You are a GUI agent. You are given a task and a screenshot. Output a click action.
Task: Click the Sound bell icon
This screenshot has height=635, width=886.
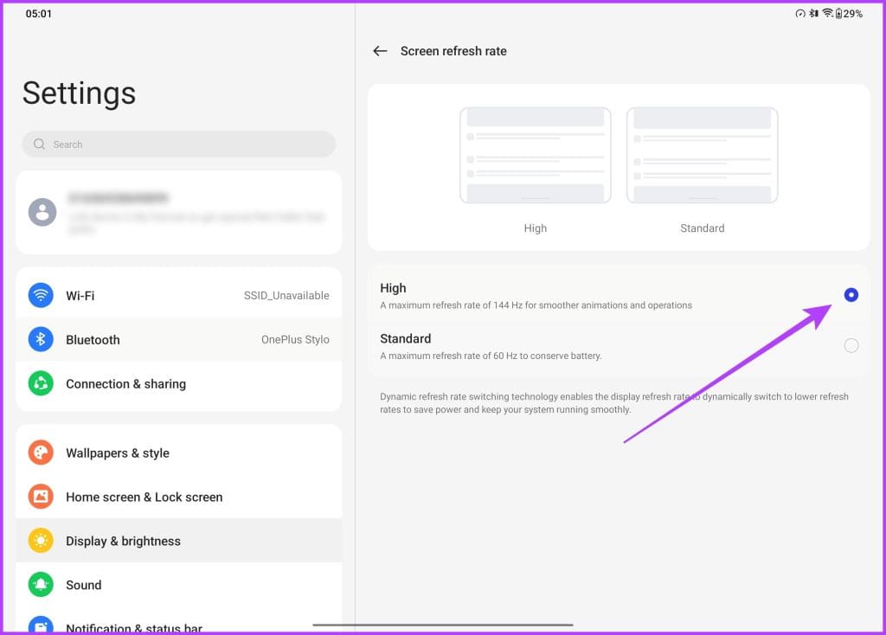coord(41,585)
